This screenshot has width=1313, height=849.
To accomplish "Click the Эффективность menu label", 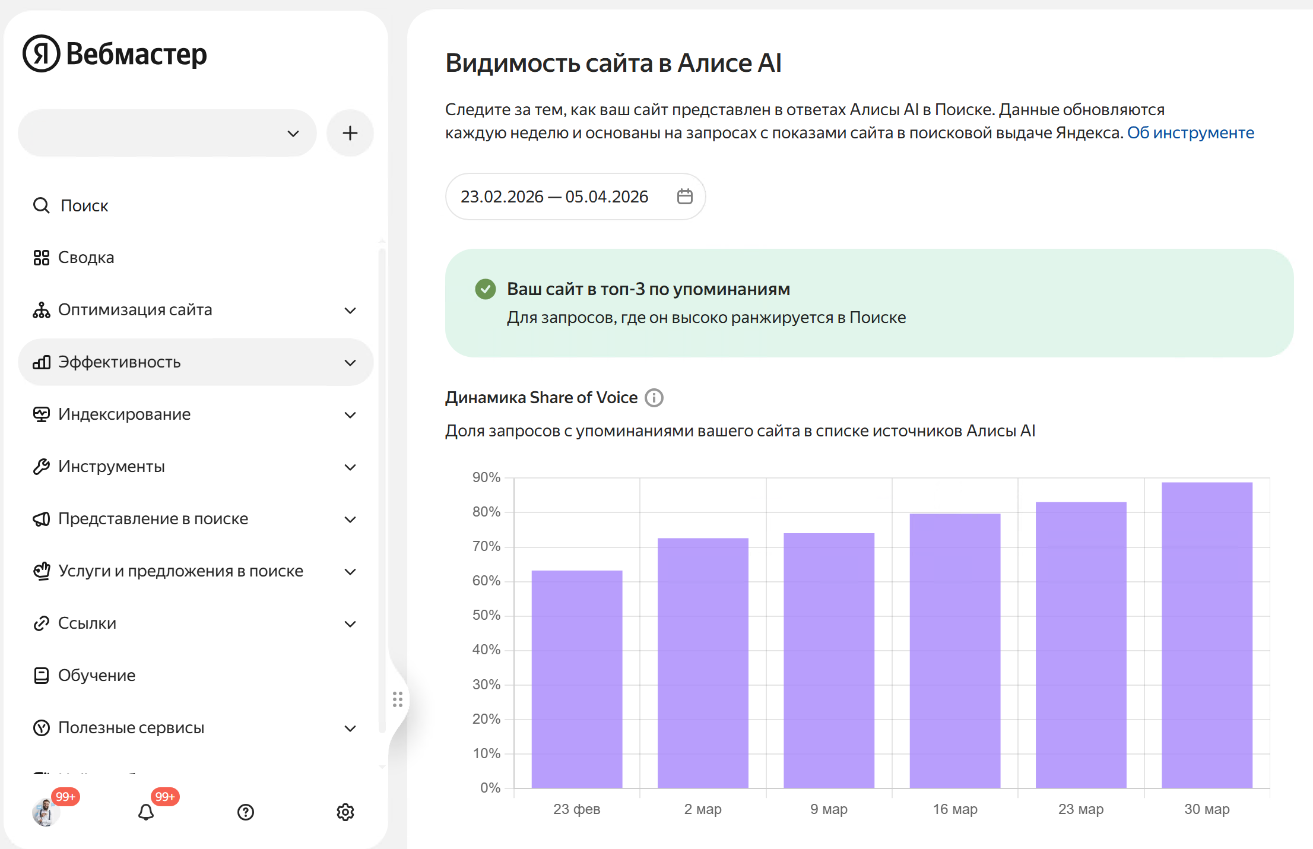I will click(x=119, y=362).
